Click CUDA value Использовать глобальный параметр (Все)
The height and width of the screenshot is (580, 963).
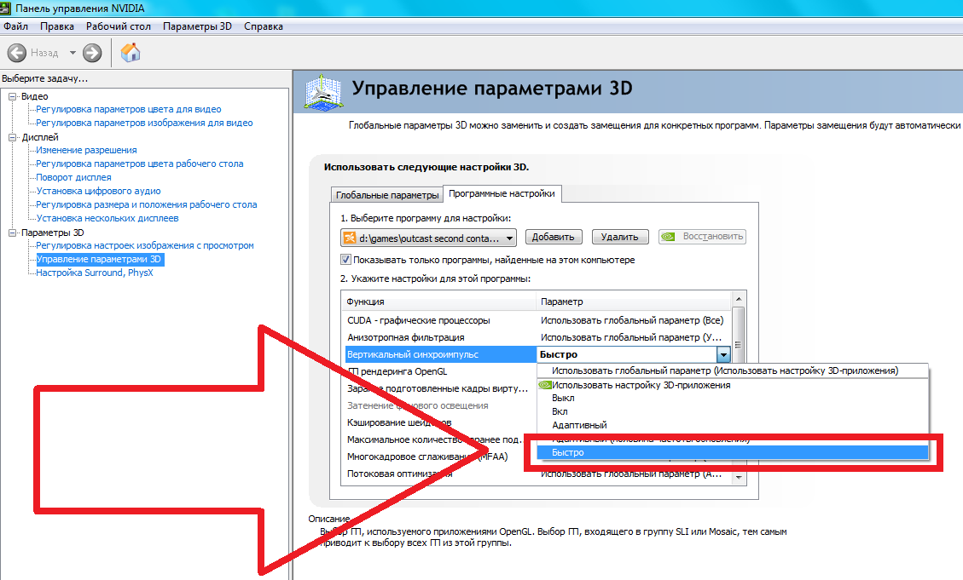(x=632, y=320)
